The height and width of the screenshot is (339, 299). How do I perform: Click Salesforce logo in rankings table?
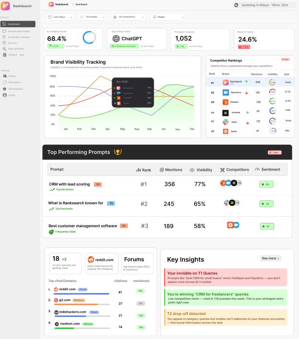point(226,93)
